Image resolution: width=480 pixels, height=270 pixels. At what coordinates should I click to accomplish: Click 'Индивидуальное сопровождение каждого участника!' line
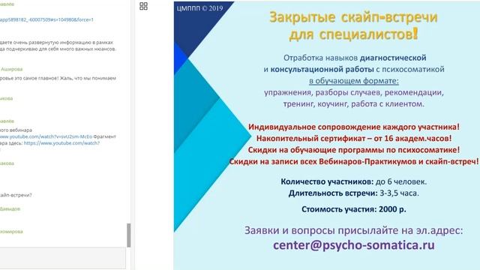(354, 127)
